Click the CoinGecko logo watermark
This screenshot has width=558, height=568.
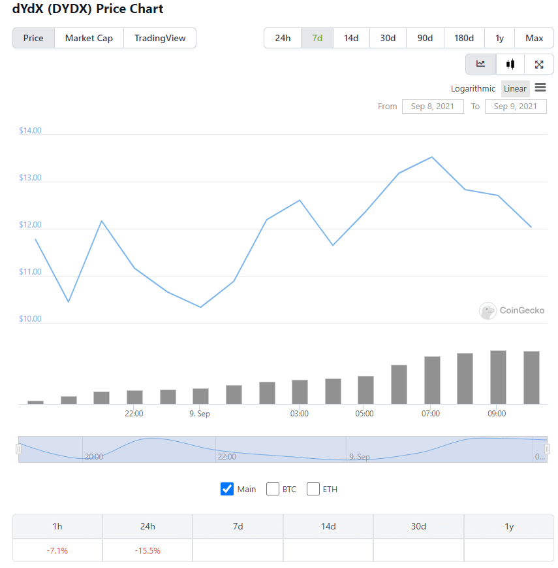coord(512,310)
